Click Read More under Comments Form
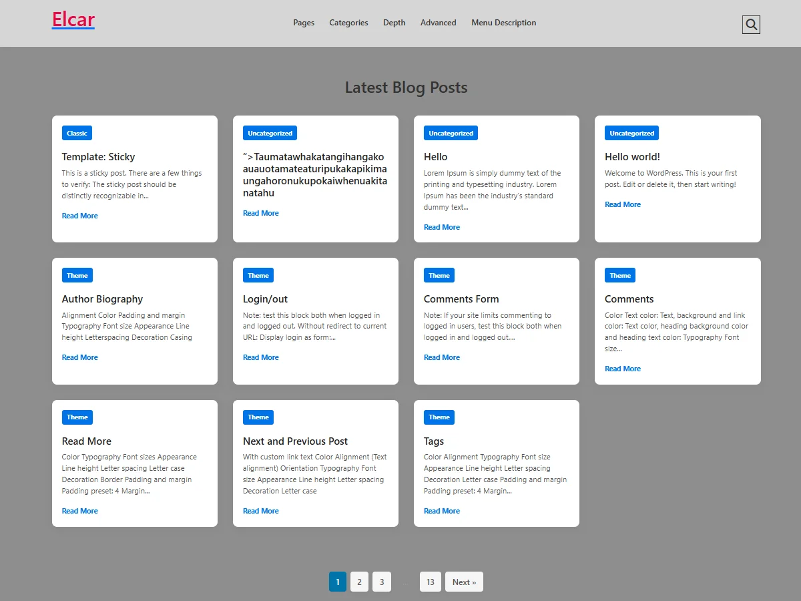This screenshot has height=601, width=801. coord(441,357)
